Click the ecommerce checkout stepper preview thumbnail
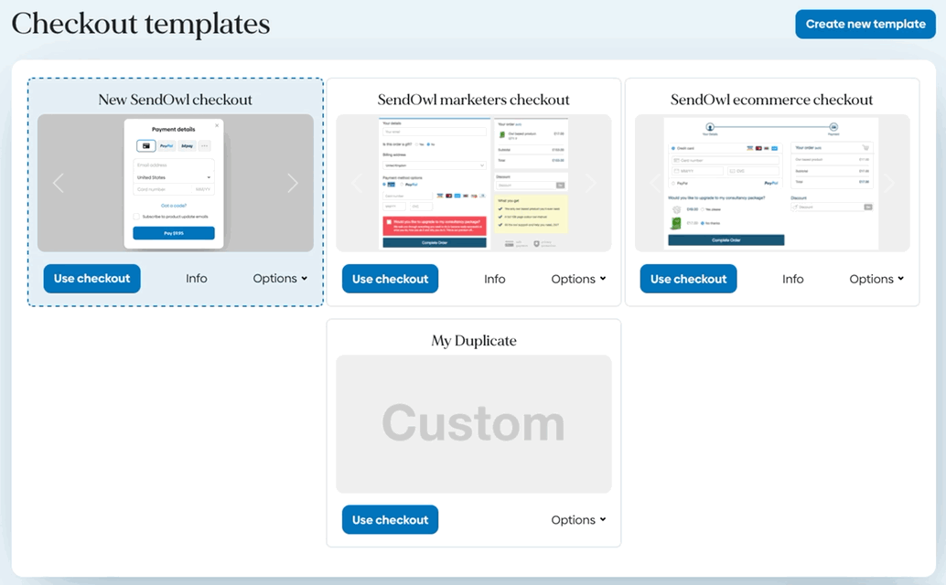946x585 pixels. click(x=771, y=183)
